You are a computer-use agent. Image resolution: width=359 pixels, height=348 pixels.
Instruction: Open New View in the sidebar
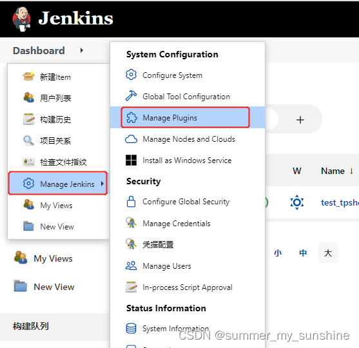53,287
